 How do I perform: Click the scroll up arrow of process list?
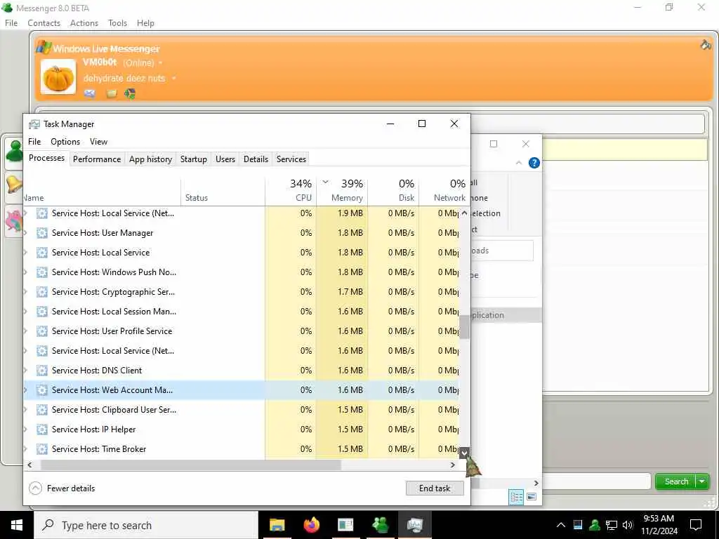(x=465, y=213)
